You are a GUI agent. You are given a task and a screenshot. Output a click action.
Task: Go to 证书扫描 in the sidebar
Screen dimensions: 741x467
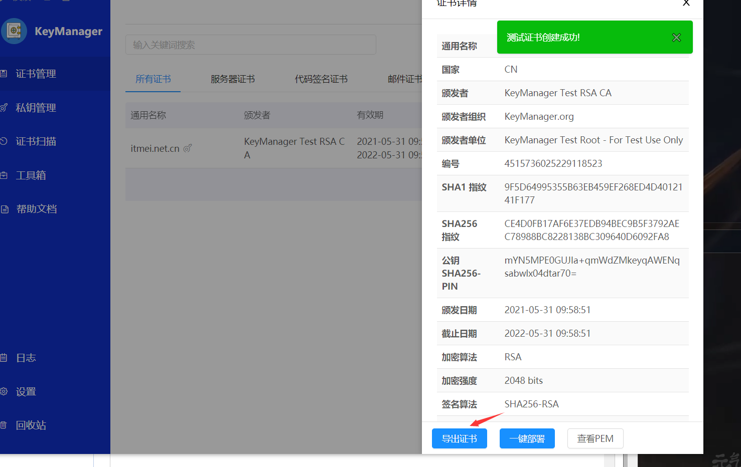pos(55,141)
